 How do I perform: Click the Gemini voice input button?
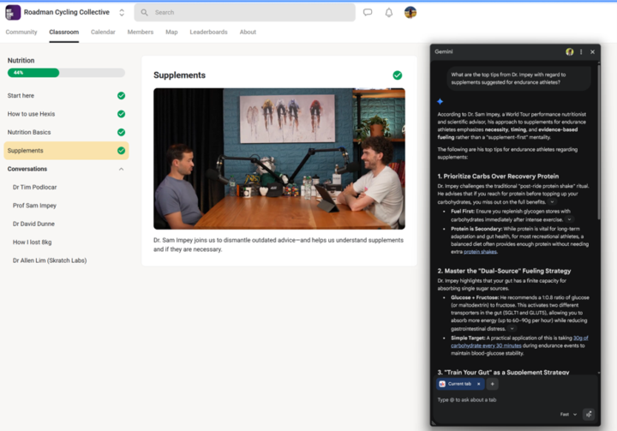(x=589, y=414)
